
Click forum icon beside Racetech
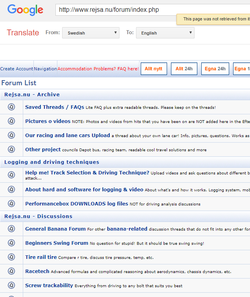pyautogui.click(x=11, y=271)
